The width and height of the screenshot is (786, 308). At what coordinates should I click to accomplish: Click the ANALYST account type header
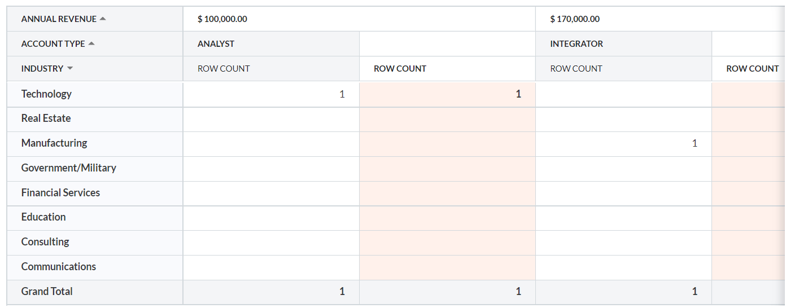pyautogui.click(x=216, y=43)
